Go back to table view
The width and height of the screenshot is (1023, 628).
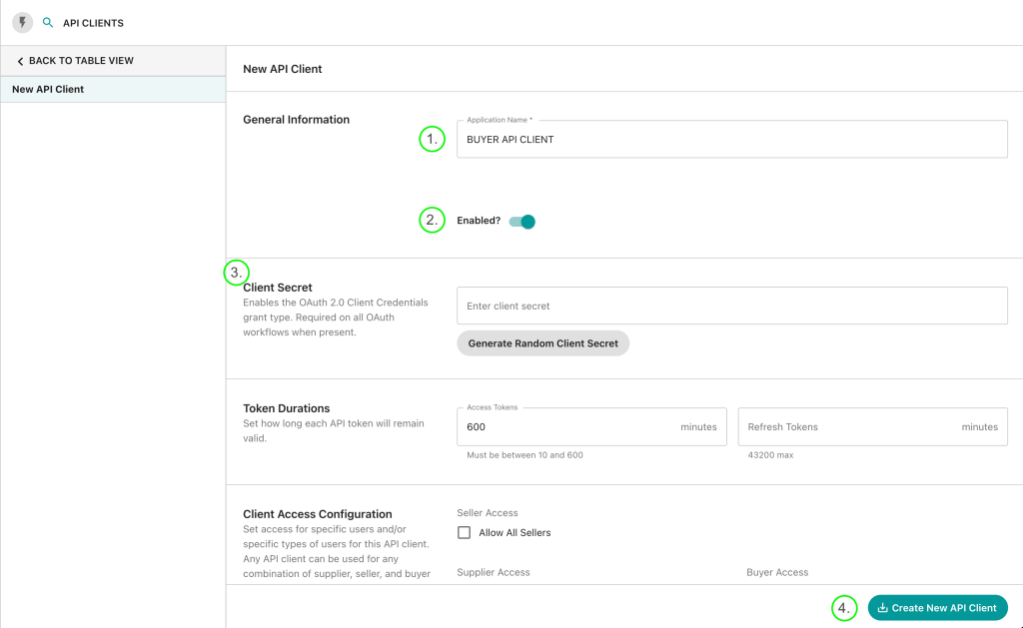75,61
